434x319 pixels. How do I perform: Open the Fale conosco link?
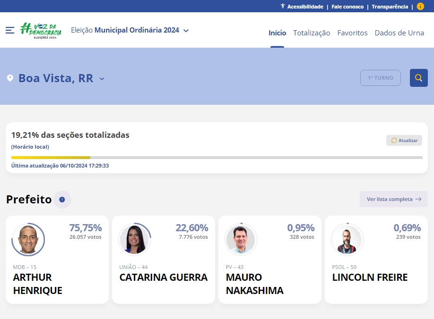tap(347, 6)
